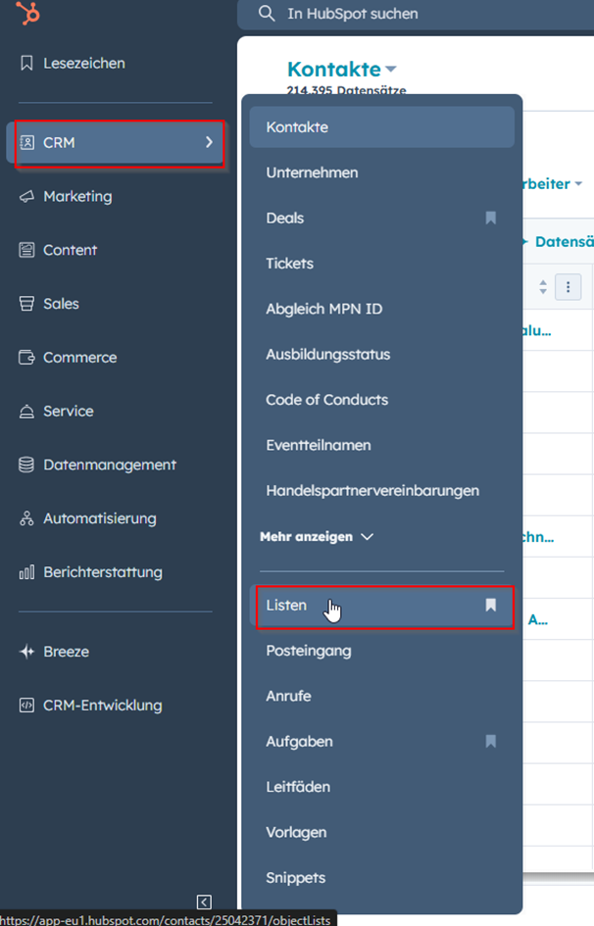Expand CRM submenu chevron arrow
594x926 pixels.
pos(209,142)
